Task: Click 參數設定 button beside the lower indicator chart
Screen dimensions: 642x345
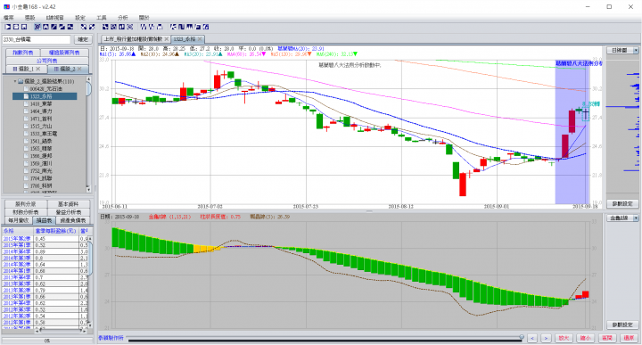Action: coord(622,324)
